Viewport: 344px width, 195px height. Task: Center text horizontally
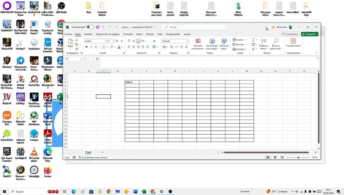tap(134, 47)
